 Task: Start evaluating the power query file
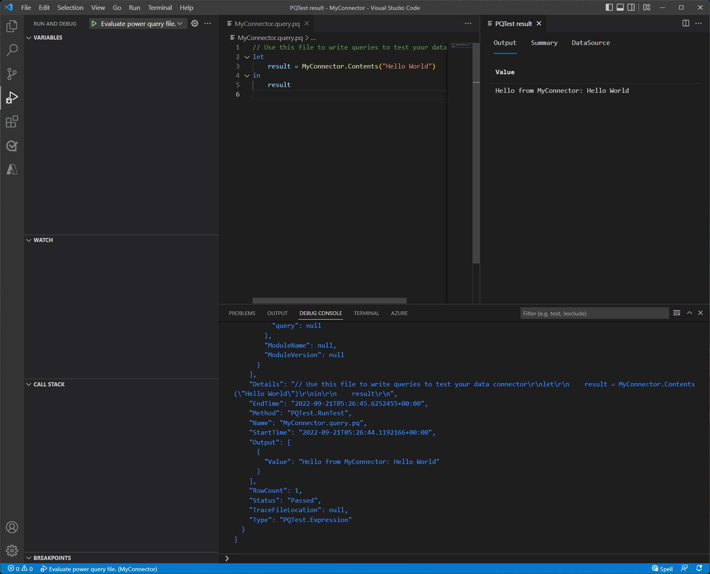[94, 24]
